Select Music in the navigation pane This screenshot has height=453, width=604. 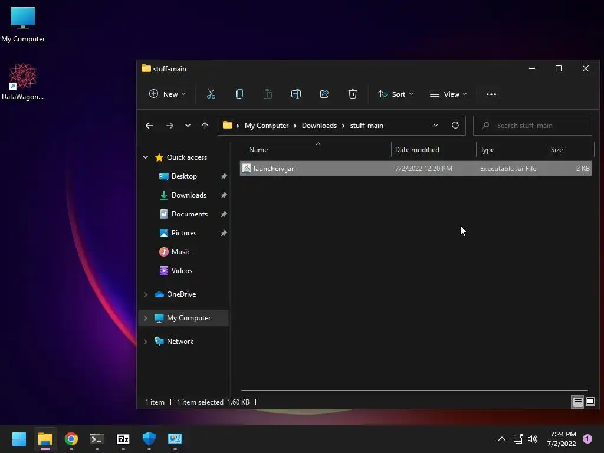coord(180,252)
